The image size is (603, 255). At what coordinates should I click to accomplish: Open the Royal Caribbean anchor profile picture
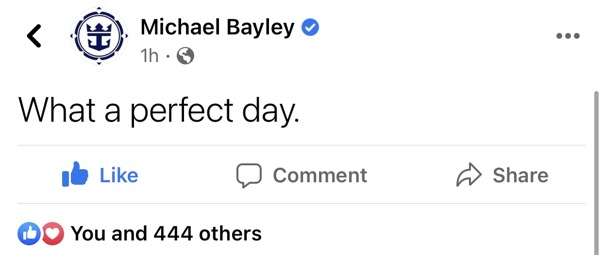99,36
